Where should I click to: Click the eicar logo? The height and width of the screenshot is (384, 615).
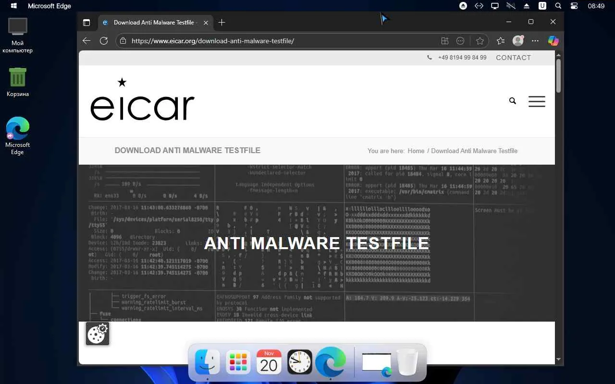[143, 99]
